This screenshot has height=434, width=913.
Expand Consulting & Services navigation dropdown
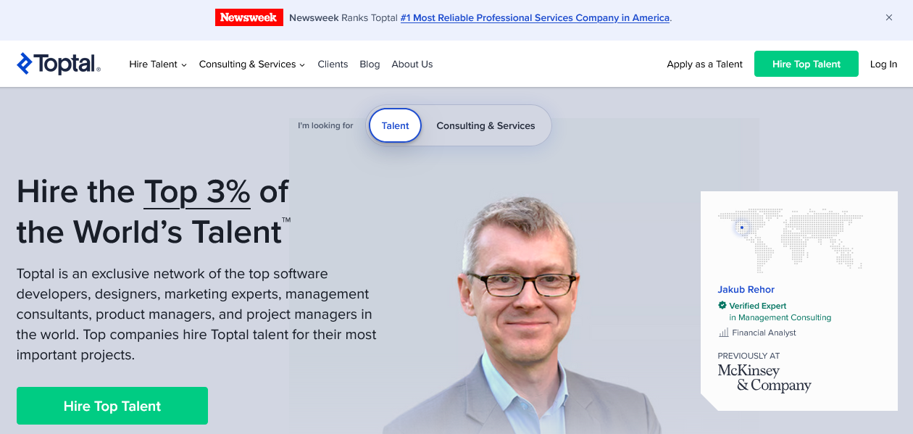tap(251, 64)
